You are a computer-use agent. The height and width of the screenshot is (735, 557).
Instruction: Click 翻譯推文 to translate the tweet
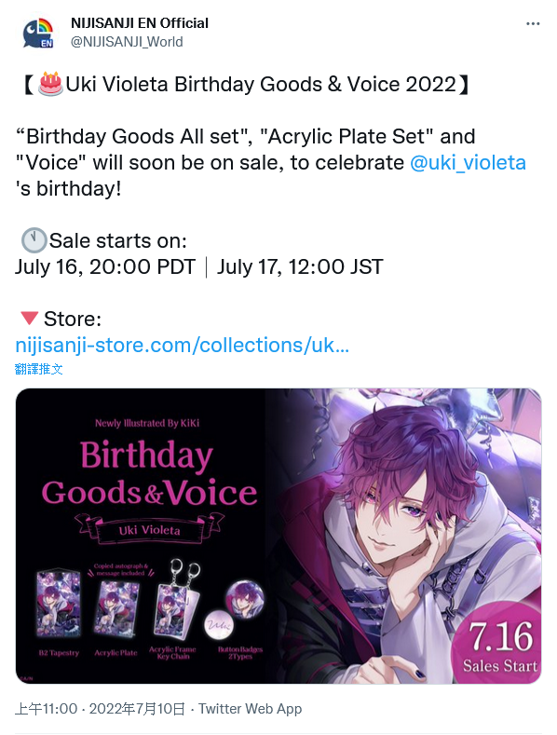click(39, 369)
